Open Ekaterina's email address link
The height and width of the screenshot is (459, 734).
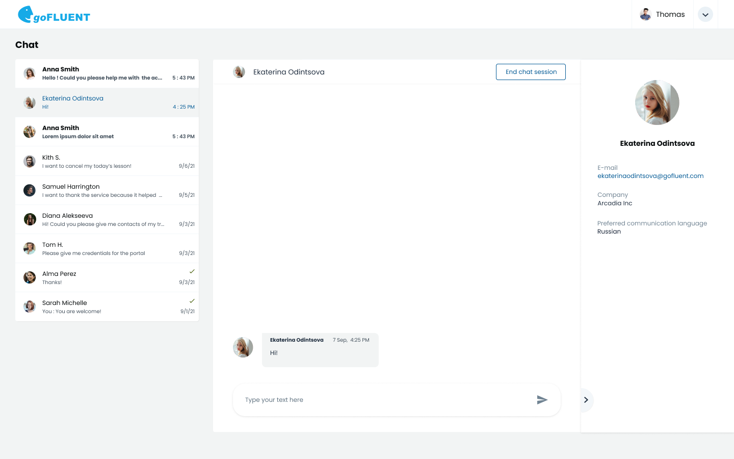click(650, 175)
